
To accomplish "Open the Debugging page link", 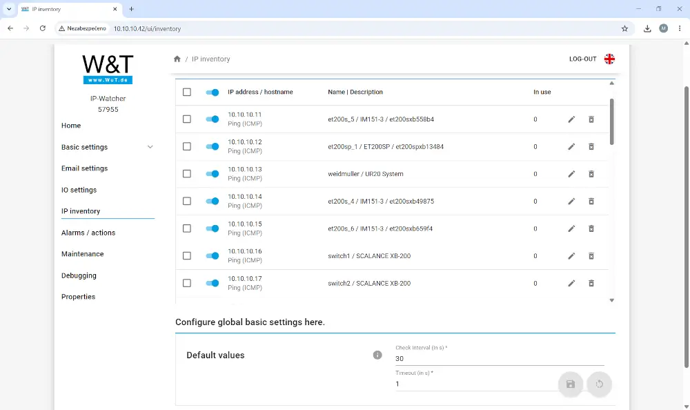I will (x=79, y=275).
